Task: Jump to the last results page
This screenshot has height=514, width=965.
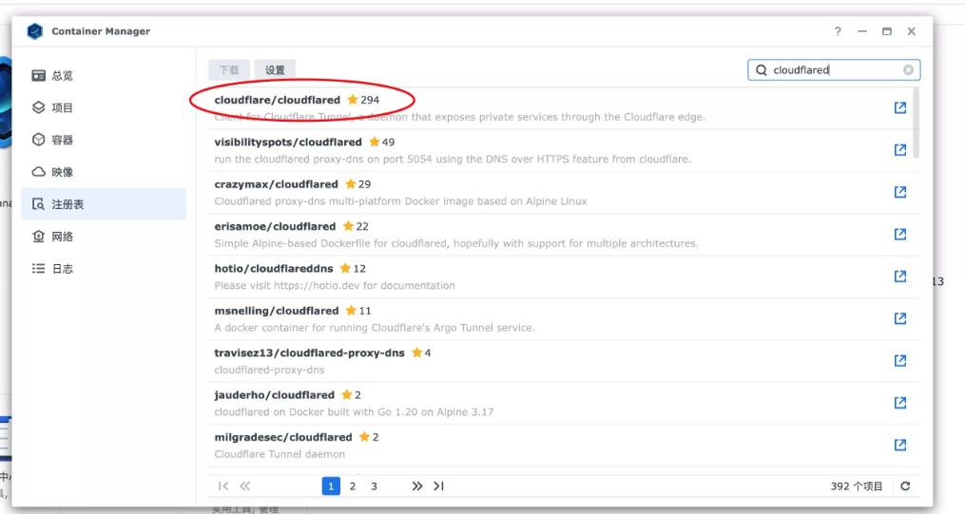Action: tap(438, 486)
